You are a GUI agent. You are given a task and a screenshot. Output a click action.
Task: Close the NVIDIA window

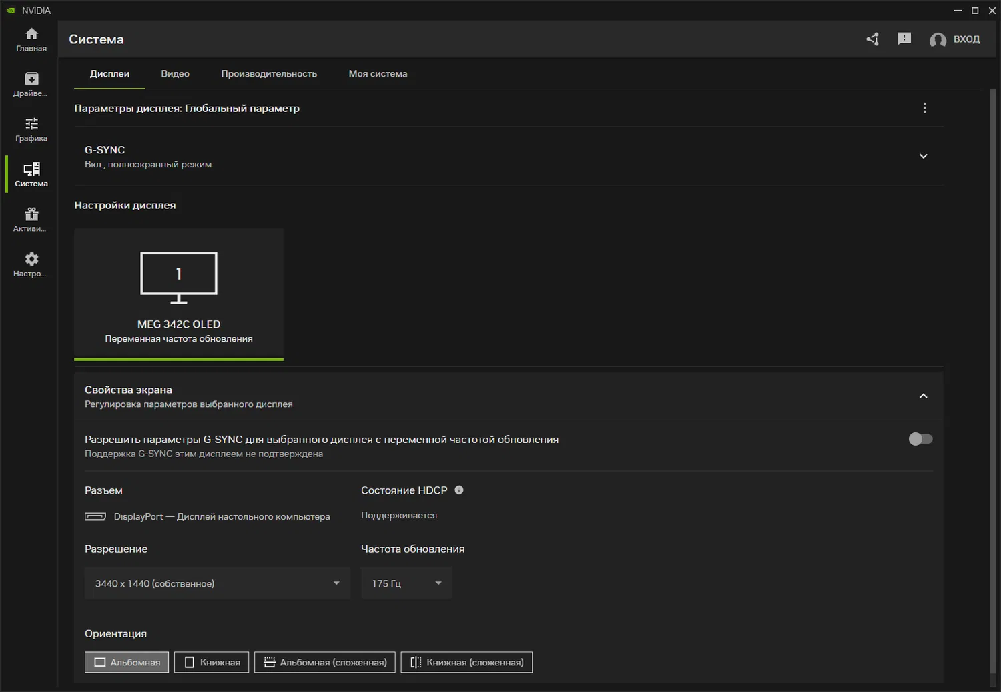pyautogui.click(x=992, y=11)
